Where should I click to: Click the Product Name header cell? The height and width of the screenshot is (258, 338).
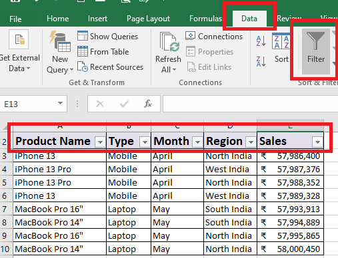[59, 141]
